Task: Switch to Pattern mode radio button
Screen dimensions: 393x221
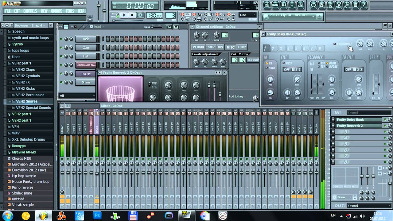Action: [x=118, y=14]
